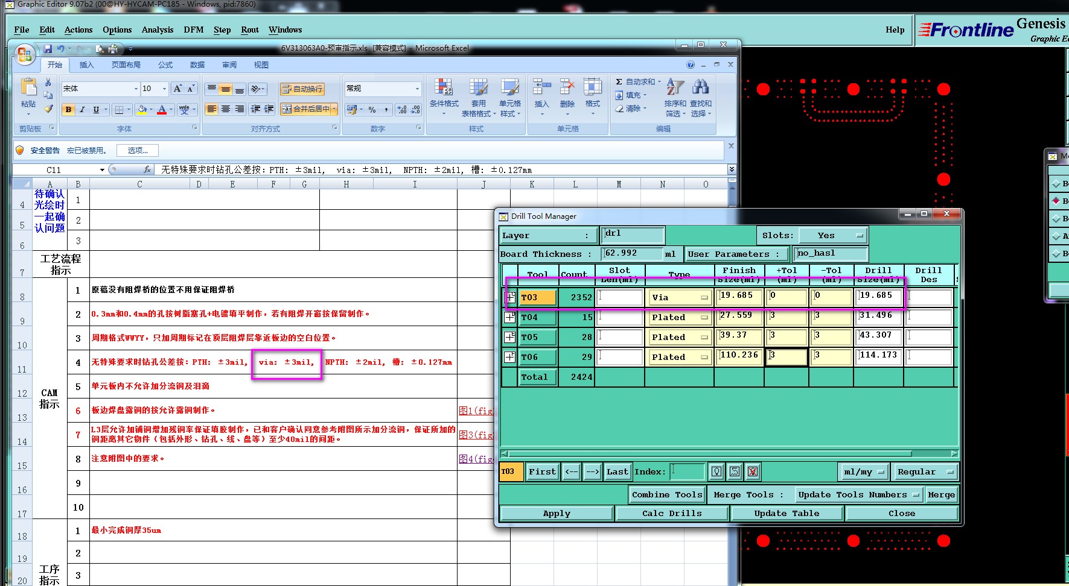Click the Office button orb in Excel

[25, 55]
